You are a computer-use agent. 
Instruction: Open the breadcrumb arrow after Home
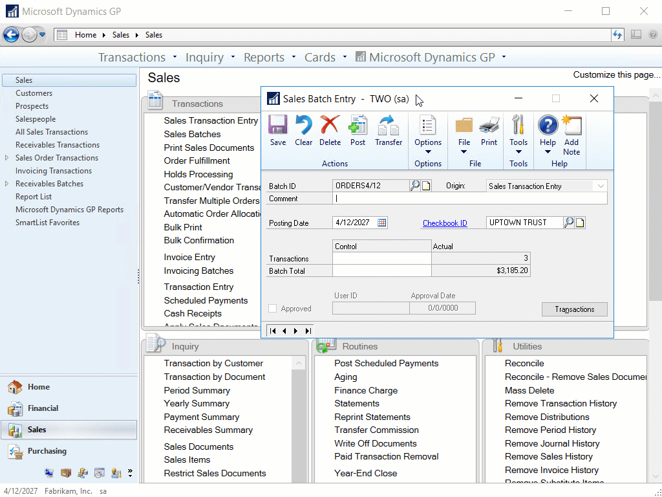104,35
